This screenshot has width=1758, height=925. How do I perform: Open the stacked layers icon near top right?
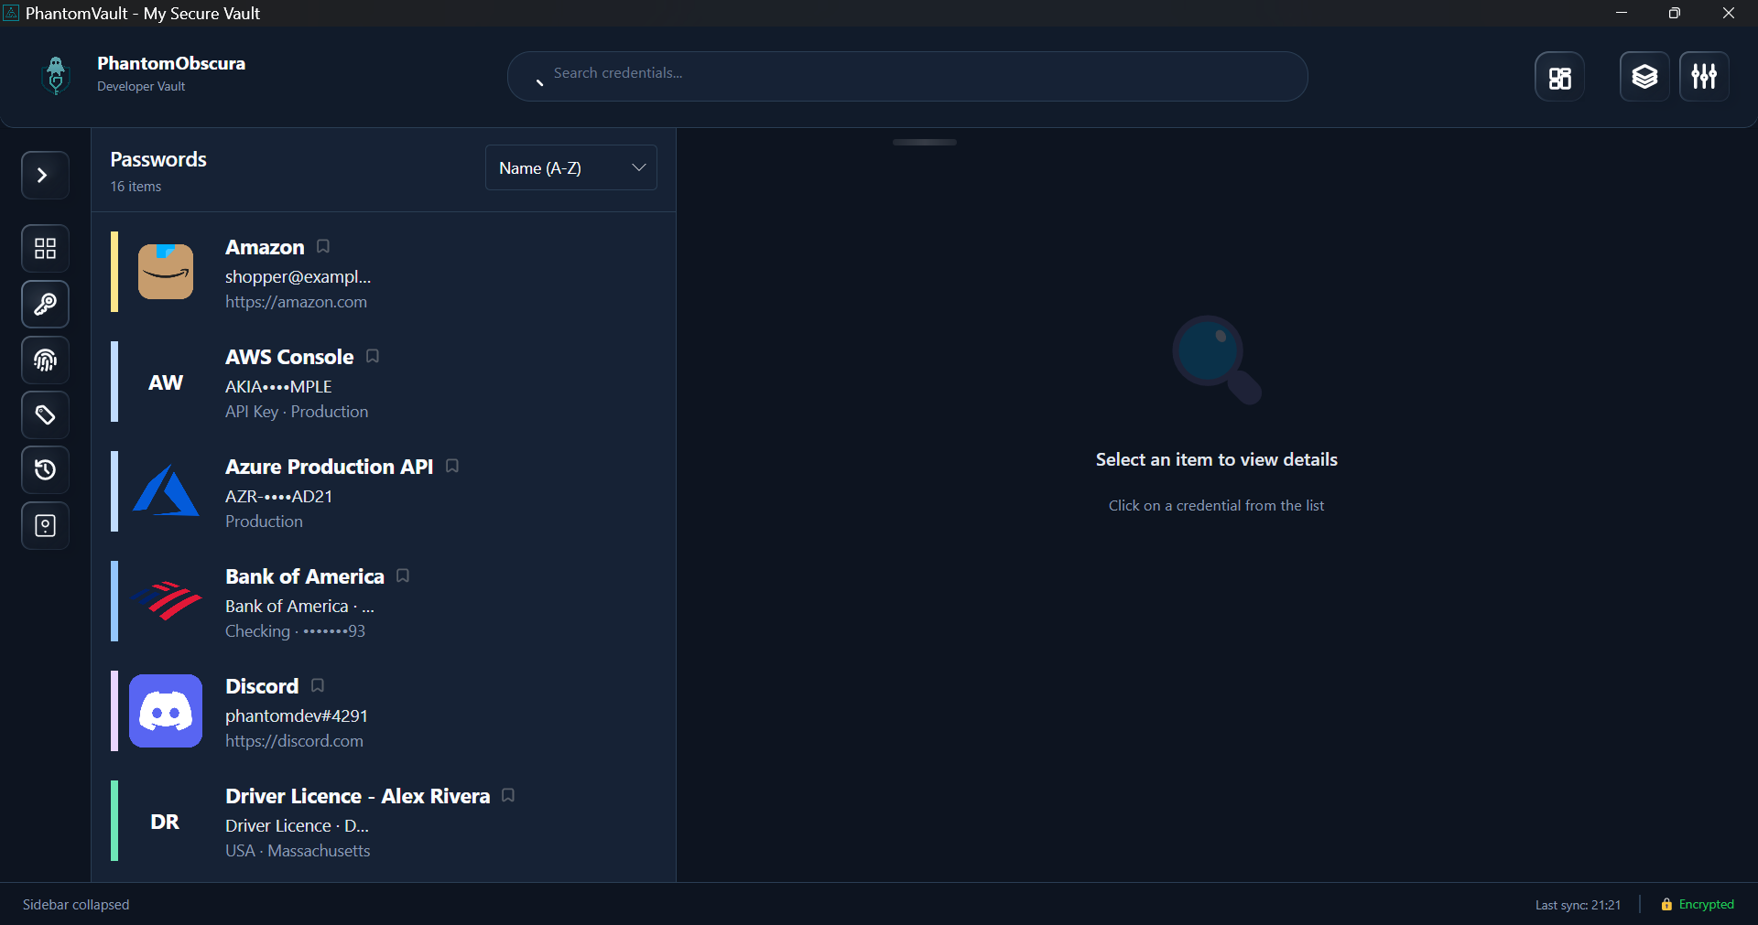1644,76
